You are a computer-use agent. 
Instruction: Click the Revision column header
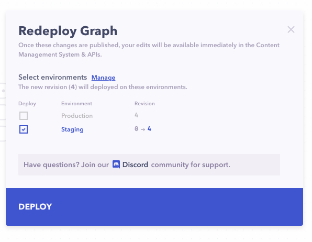pos(144,104)
